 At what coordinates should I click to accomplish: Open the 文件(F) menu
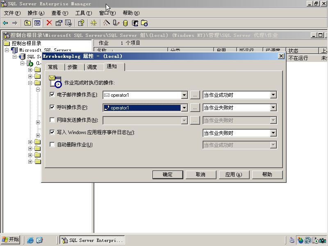tap(12, 13)
